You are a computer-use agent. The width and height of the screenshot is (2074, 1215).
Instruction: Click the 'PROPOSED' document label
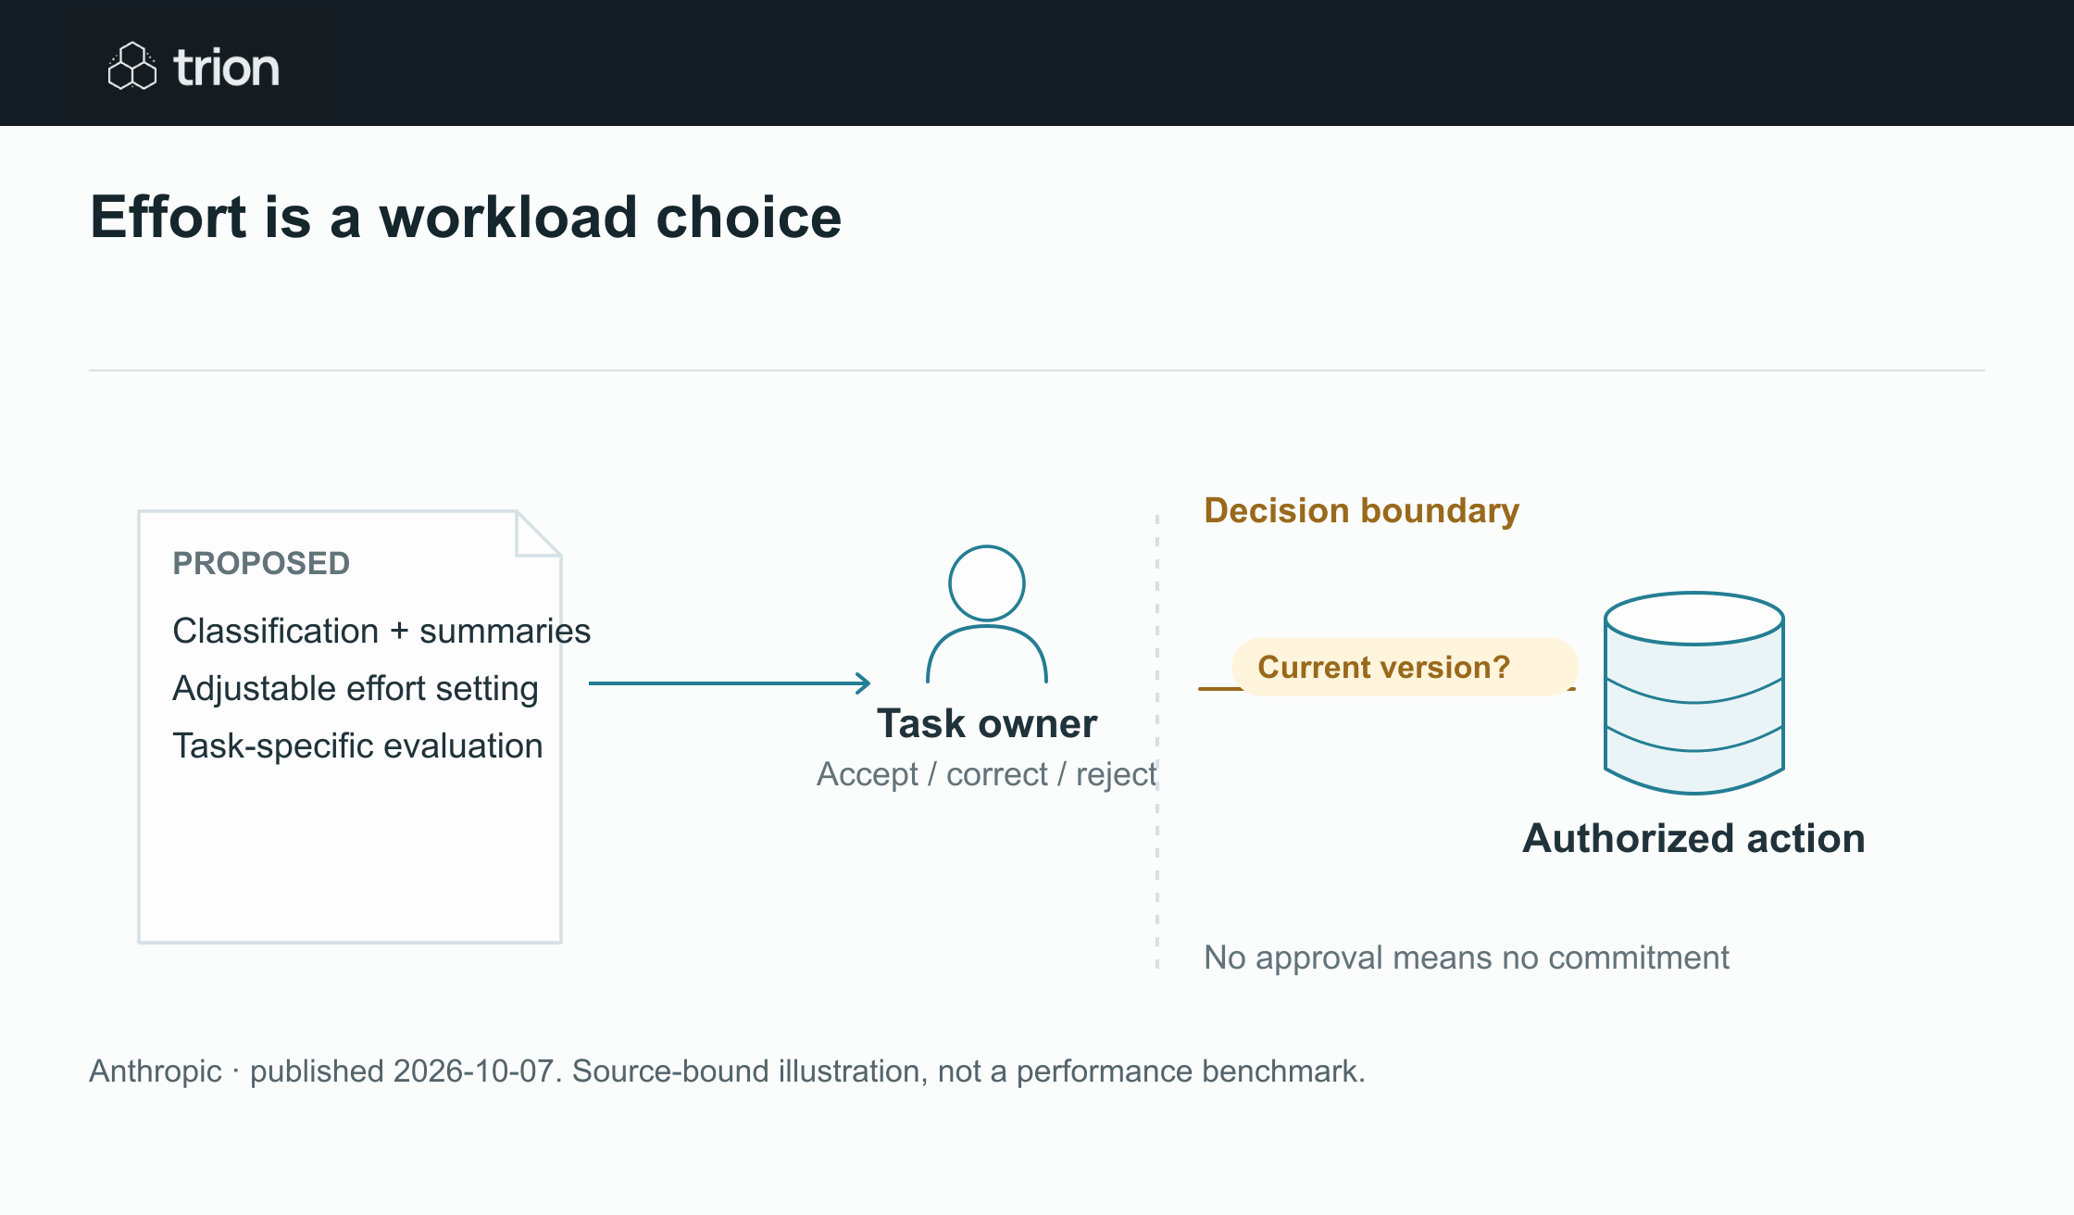point(261,563)
